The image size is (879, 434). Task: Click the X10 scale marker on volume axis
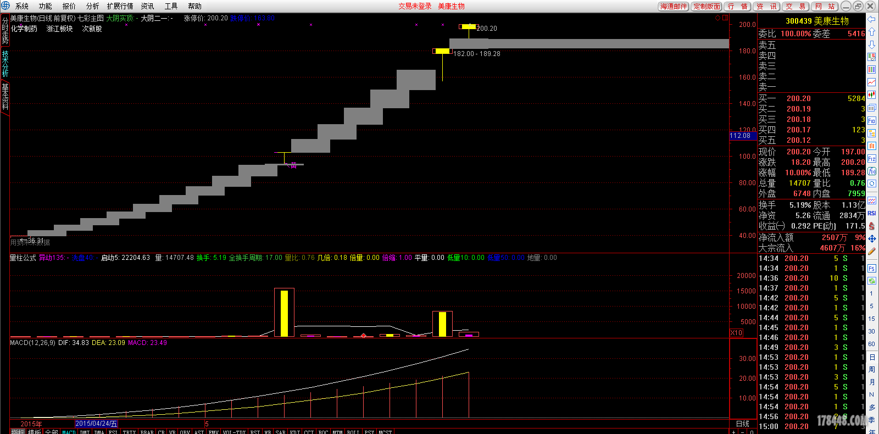[x=736, y=333]
